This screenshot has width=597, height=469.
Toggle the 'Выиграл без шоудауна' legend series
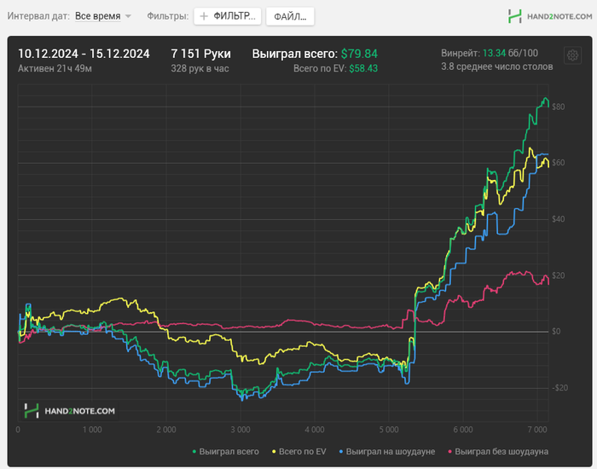[x=498, y=451]
